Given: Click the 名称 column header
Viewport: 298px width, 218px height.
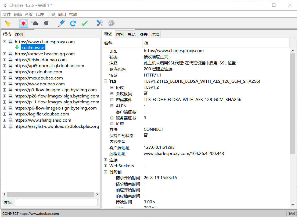Looking at the screenshot, I should [122, 43].
